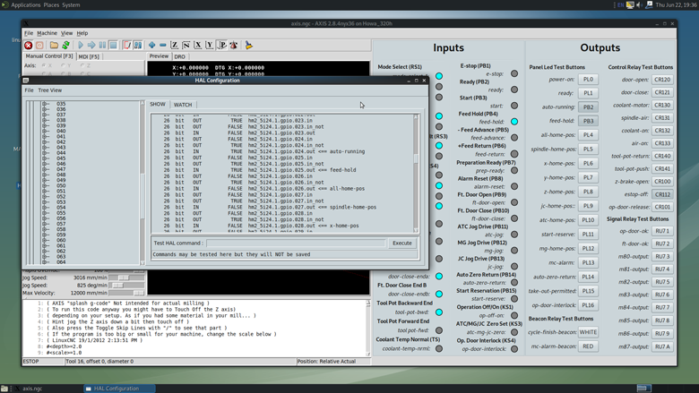The height and width of the screenshot is (393, 699).
Task: Focus the Test HAL command input field
Action: 296,243
